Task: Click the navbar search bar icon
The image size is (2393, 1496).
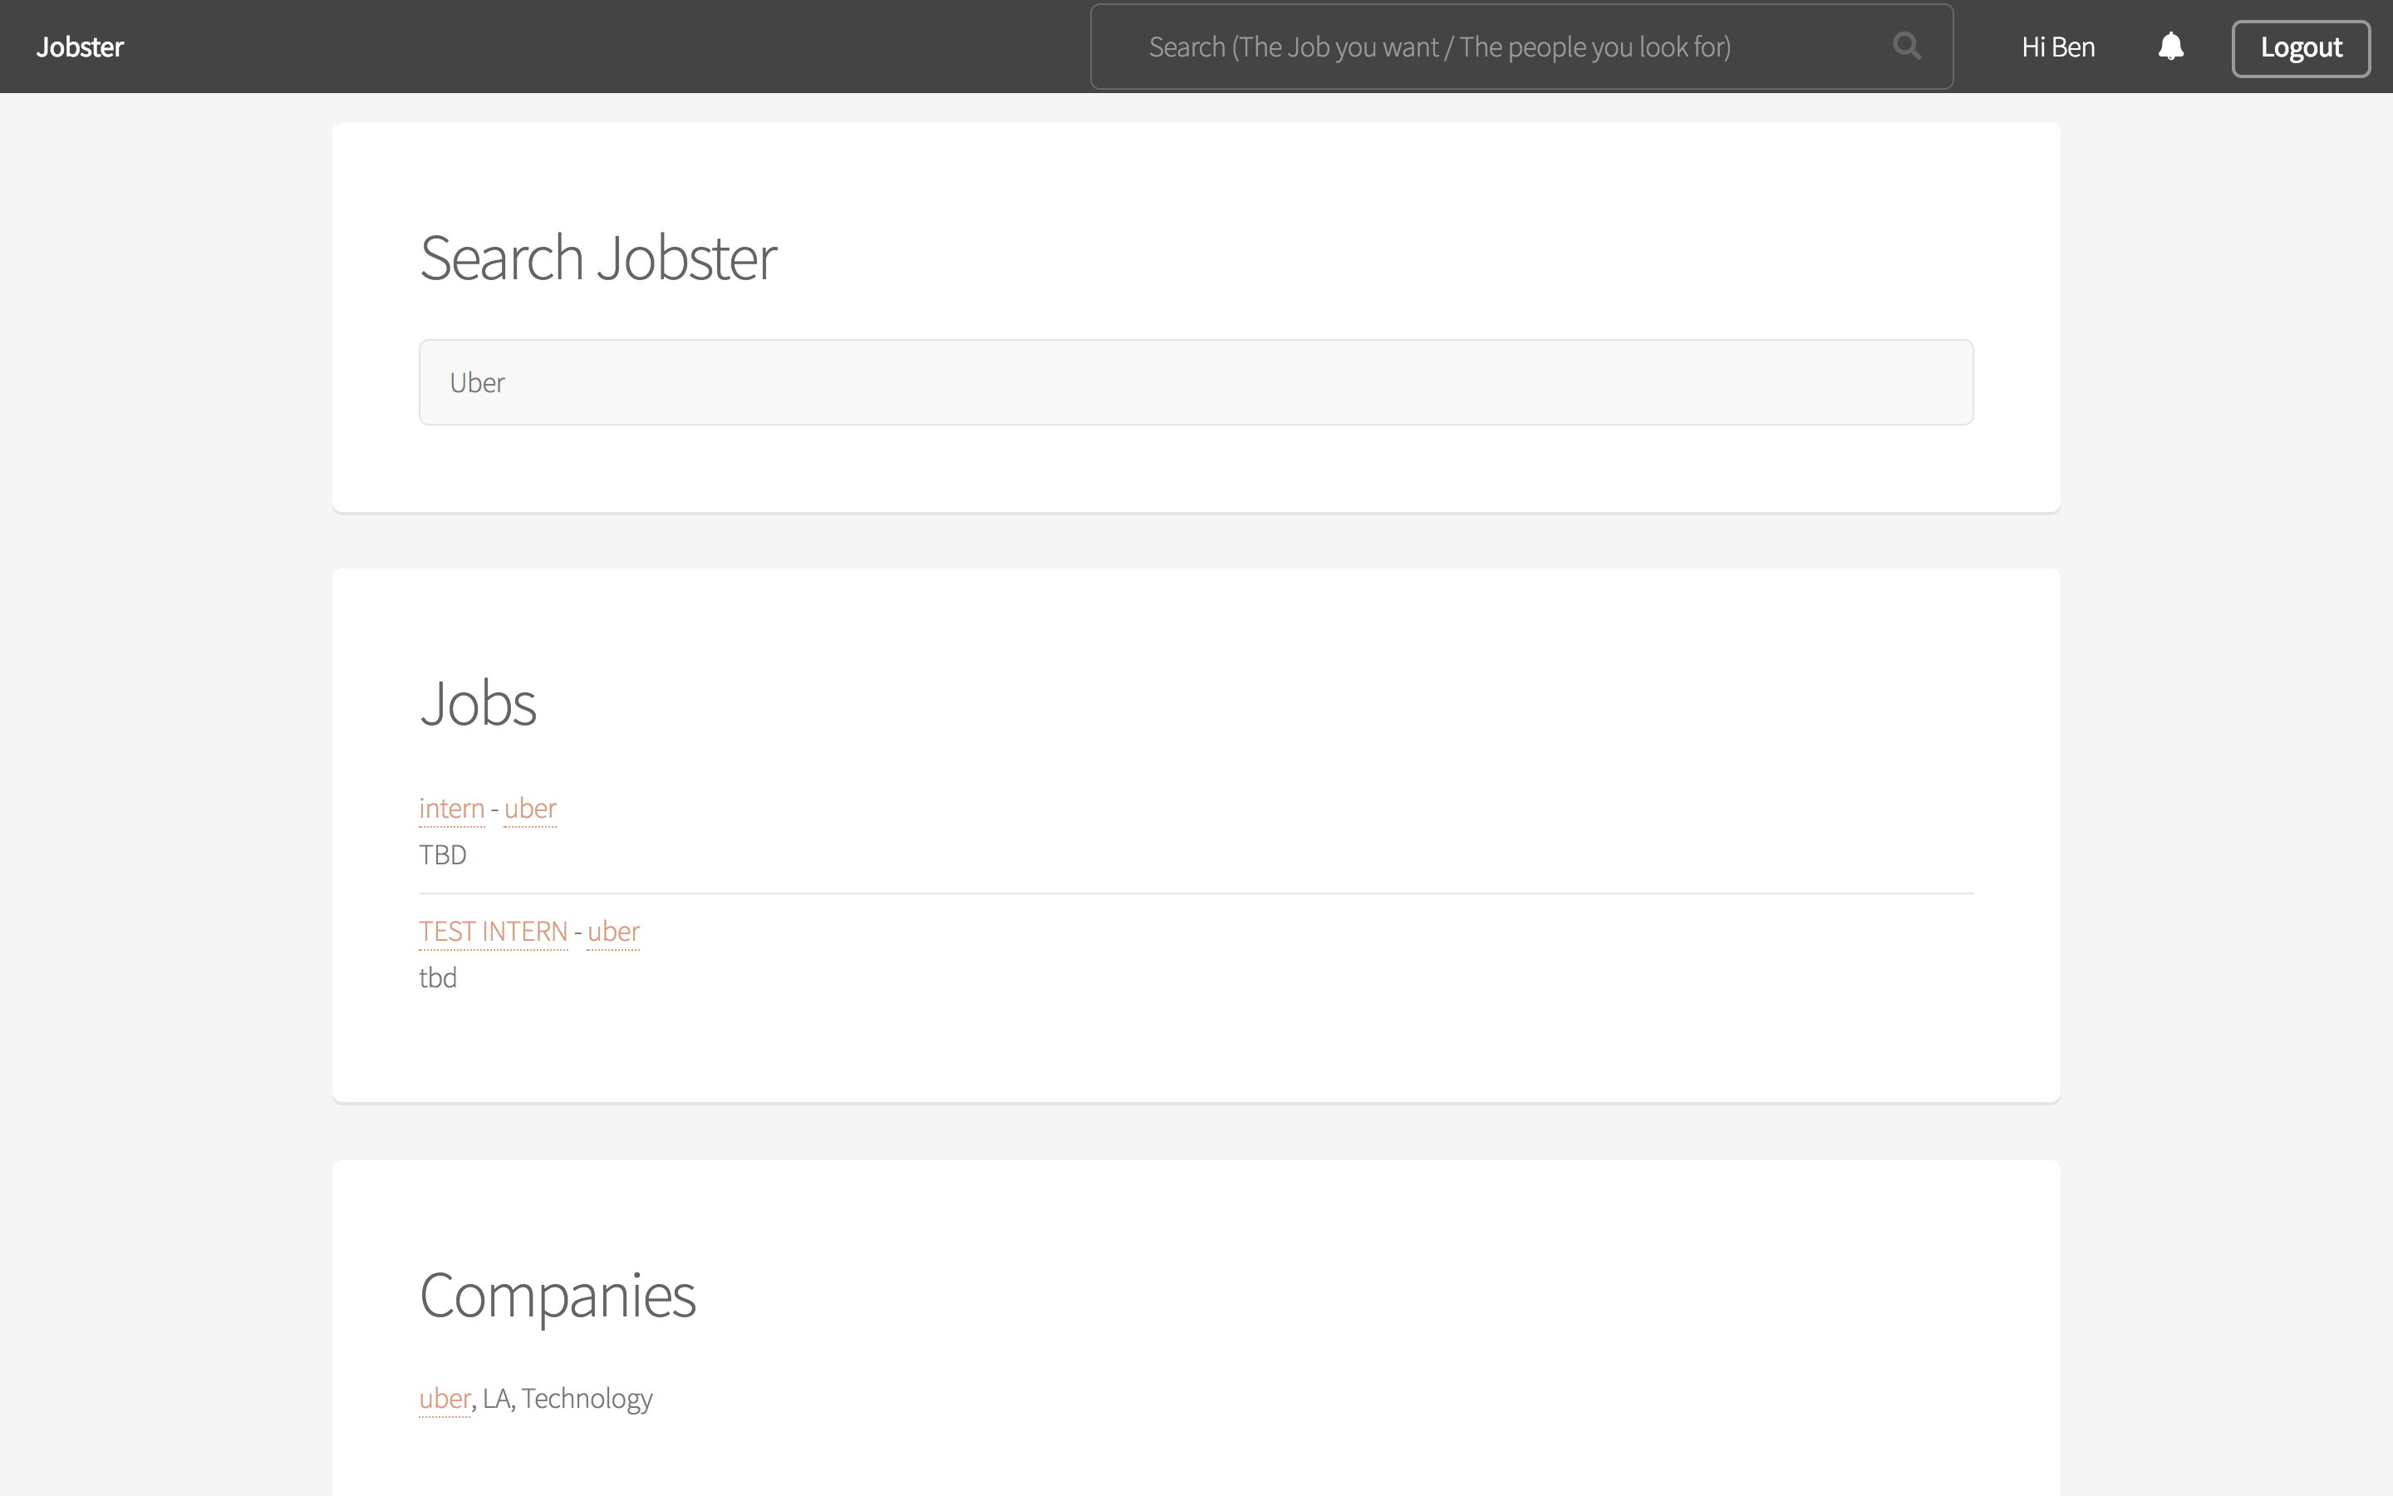Action: pyautogui.click(x=1909, y=47)
